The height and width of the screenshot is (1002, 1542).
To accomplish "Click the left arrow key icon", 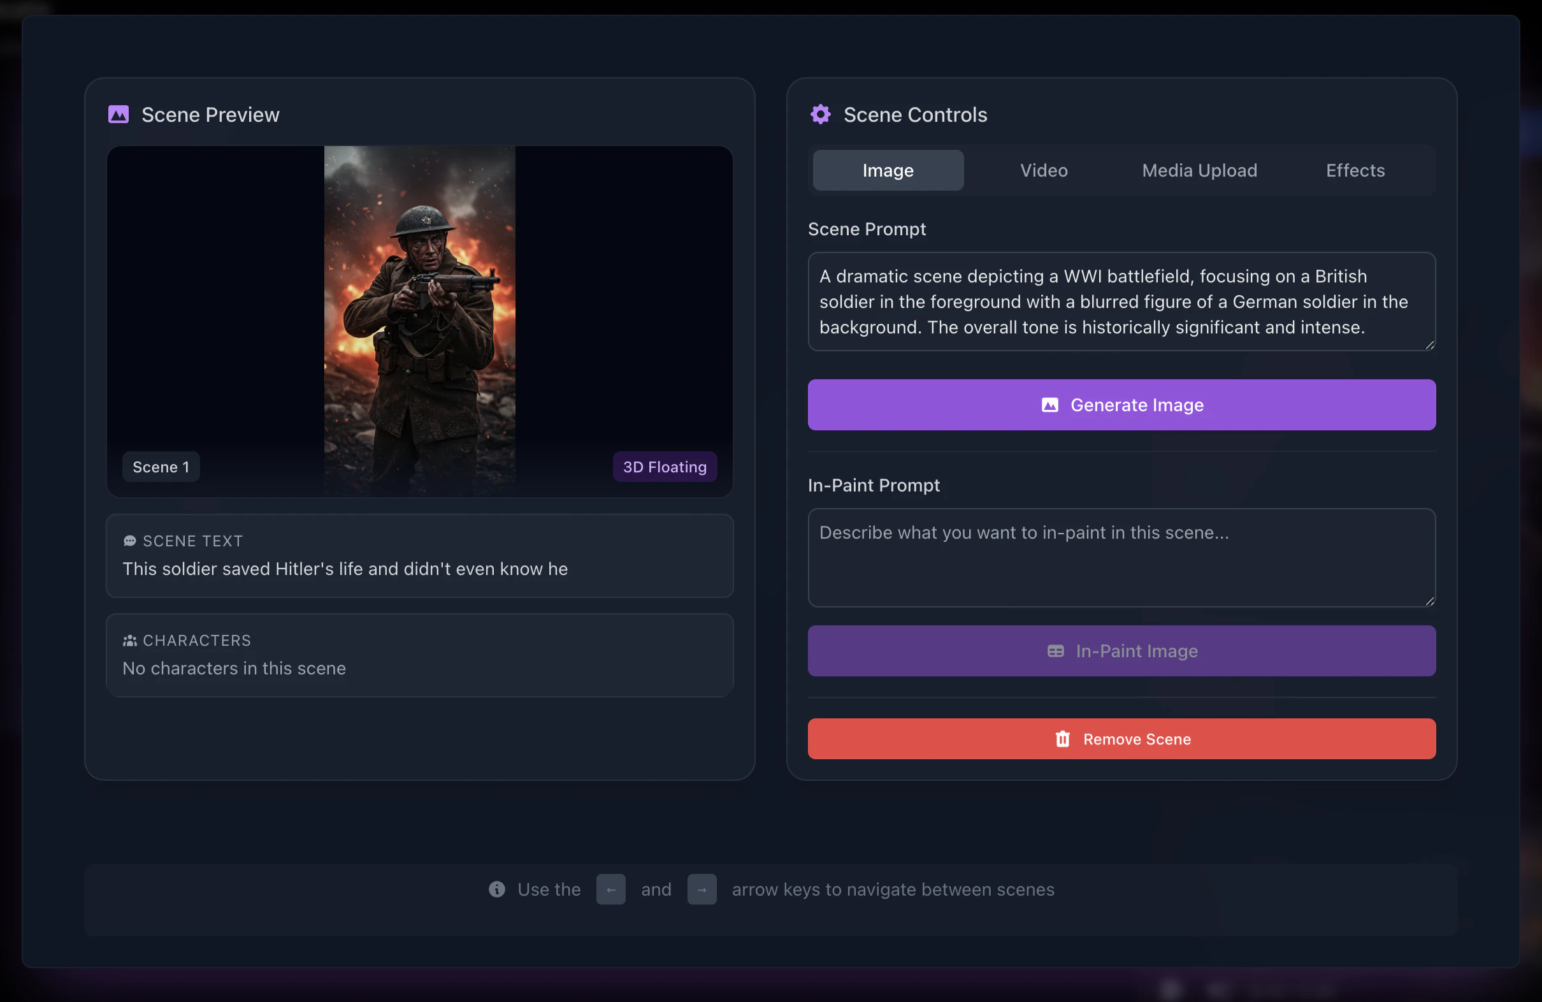I will (x=610, y=889).
